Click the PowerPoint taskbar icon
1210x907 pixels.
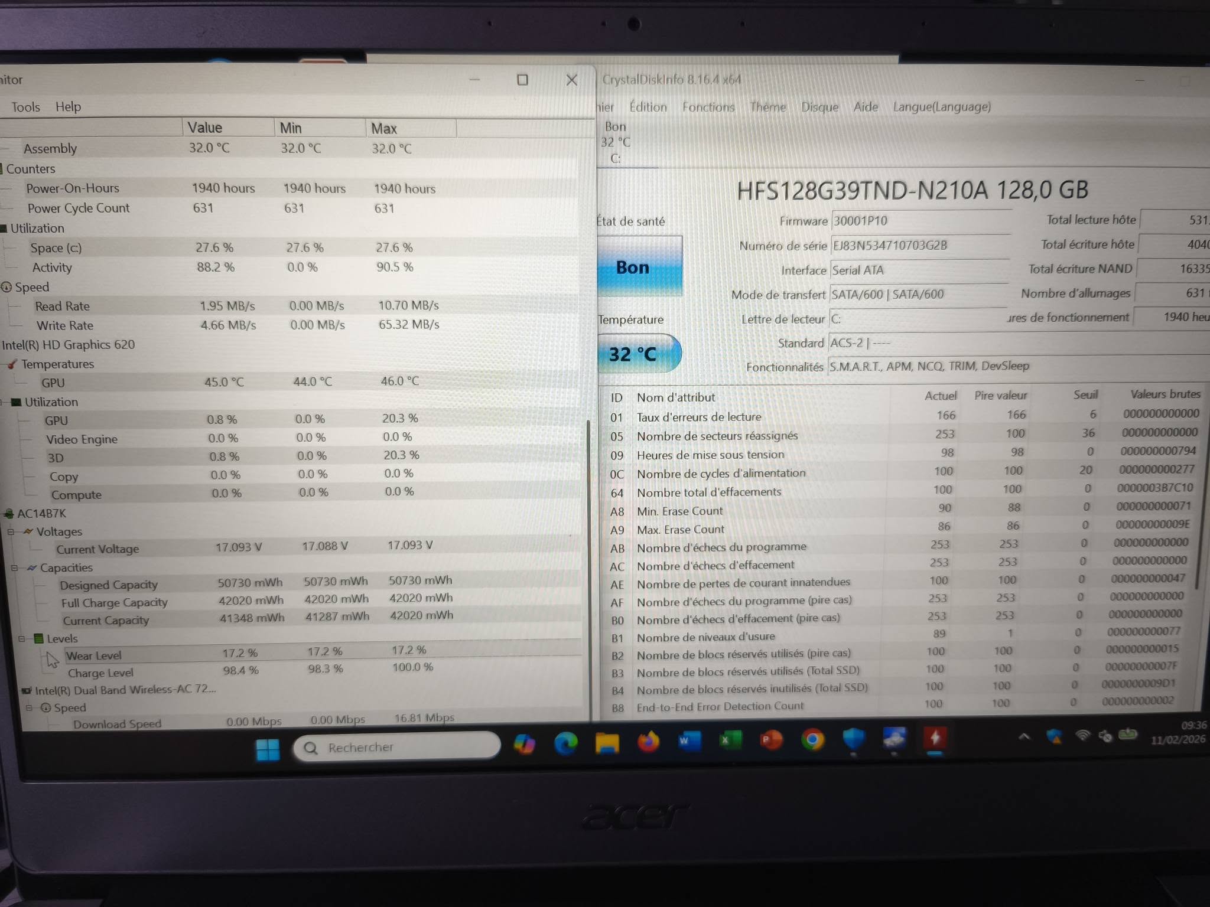(771, 739)
